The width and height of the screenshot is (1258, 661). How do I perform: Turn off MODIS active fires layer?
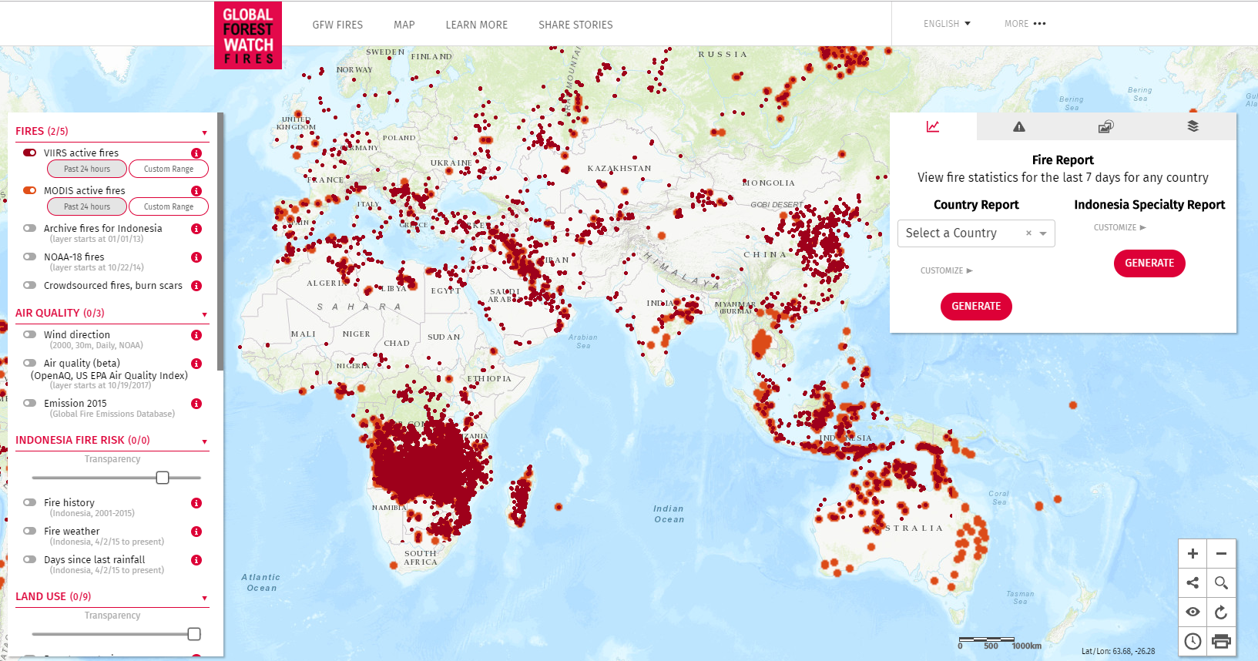[30, 190]
